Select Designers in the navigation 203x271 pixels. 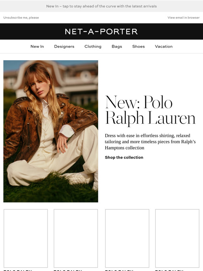[x=64, y=46]
